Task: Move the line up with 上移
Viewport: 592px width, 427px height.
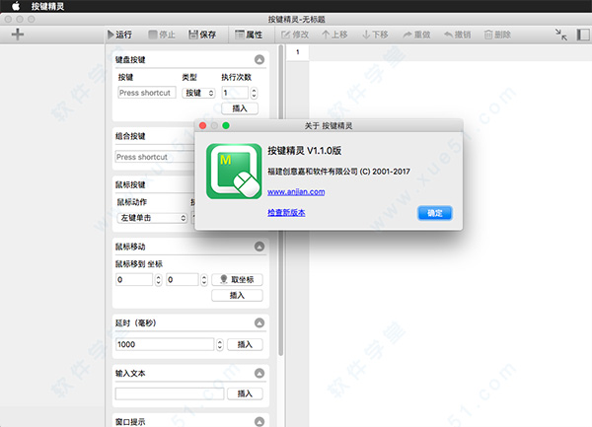Action: 334,35
